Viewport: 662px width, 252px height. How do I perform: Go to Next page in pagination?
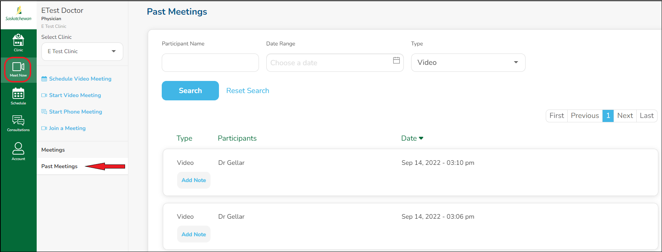click(625, 116)
